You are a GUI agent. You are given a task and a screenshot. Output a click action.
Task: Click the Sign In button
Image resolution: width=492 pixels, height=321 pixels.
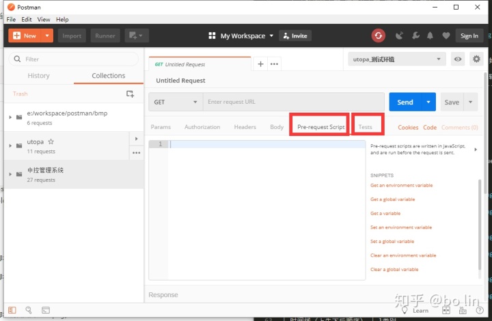click(469, 36)
